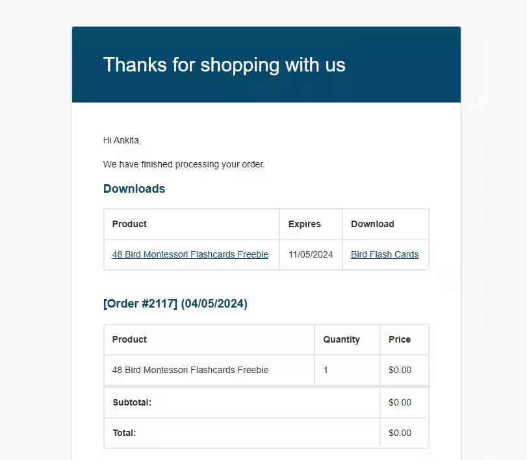Image resolution: width=527 pixels, height=460 pixels.
Task: Click Product header in Downloads table
Action: (x=129, y=224)
